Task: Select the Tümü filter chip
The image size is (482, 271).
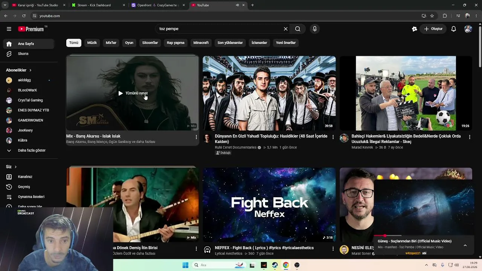Action: (74, 43)
